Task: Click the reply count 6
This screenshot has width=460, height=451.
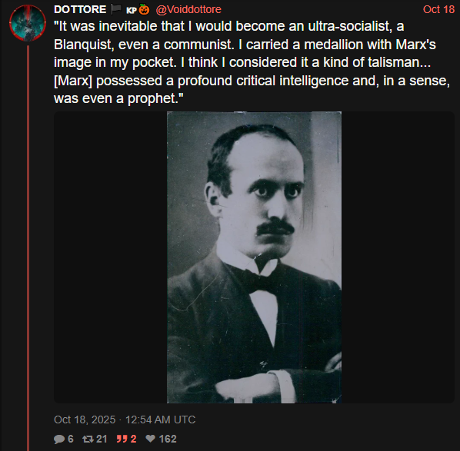Action: point(71,439)
